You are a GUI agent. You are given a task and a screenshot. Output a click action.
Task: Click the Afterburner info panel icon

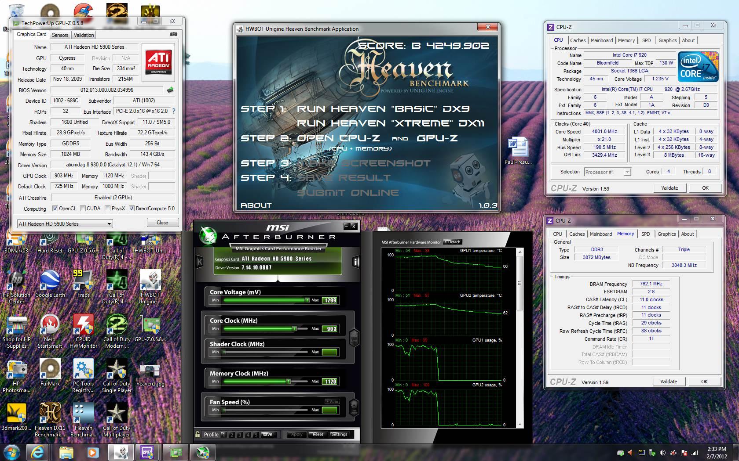pyautogui.click(x=355, y=262)
